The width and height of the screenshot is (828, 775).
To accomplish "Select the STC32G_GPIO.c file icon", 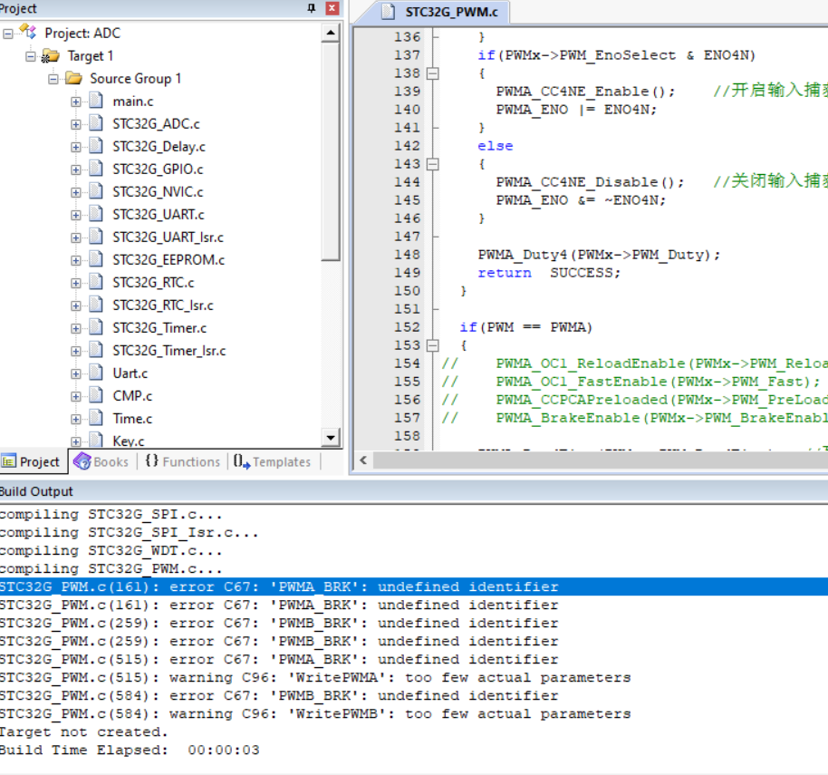I will [x=96, y=168].
